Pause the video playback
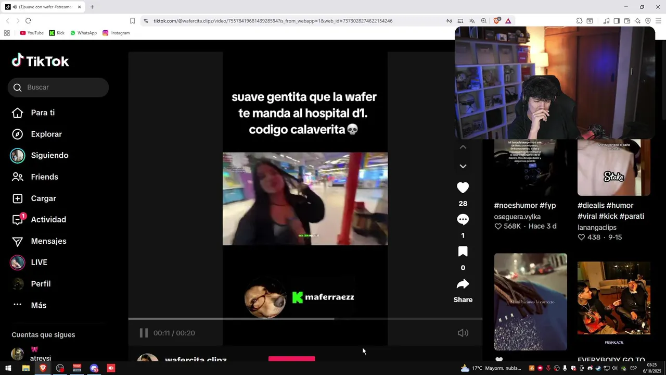This screenshot has height=375, width=666. coord(144,333)
